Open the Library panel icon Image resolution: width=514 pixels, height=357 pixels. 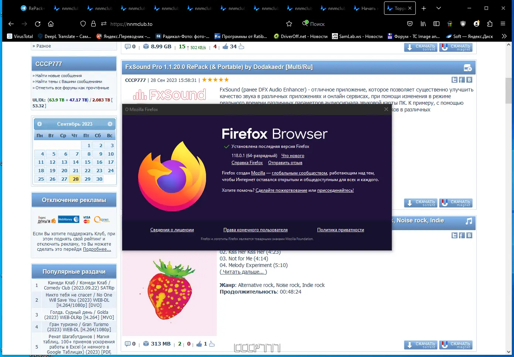(423, 24)
